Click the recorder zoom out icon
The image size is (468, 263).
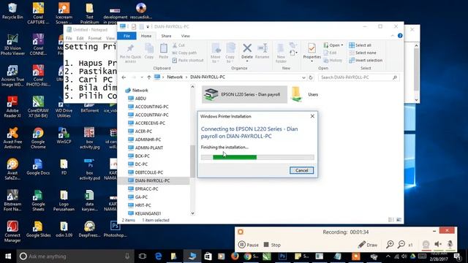(401, 245)
